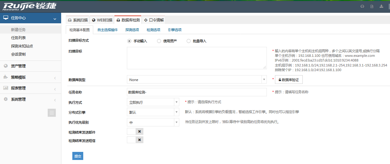The image size is (390, 164).
Task: Click the 任务名称 input field
Action: pos(197,92)
